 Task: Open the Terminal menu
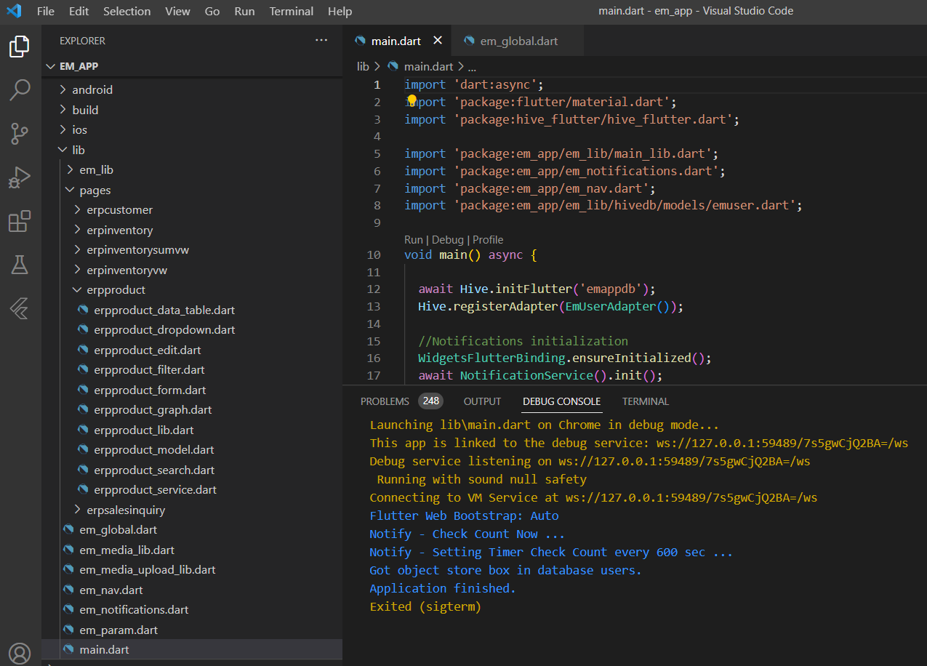pos(292,11)
